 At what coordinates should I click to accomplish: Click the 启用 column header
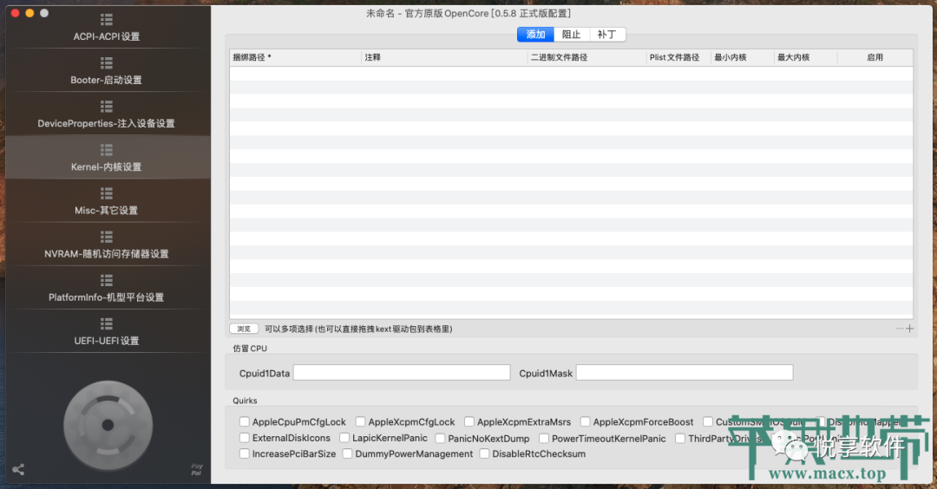875,57
